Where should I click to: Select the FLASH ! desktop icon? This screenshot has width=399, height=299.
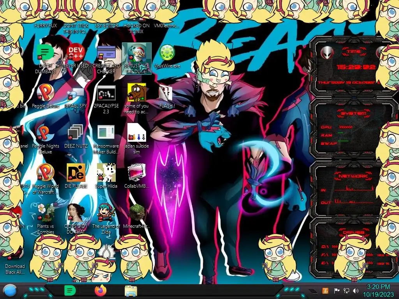(x=166, y=93)
